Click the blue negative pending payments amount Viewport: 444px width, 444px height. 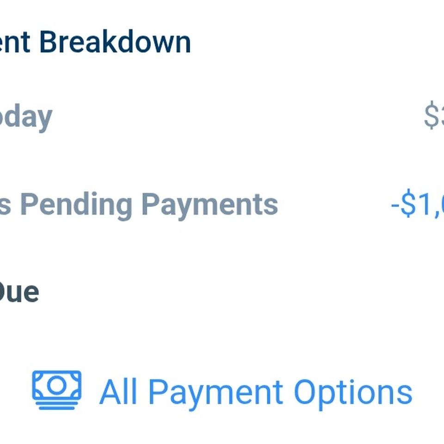417,203
